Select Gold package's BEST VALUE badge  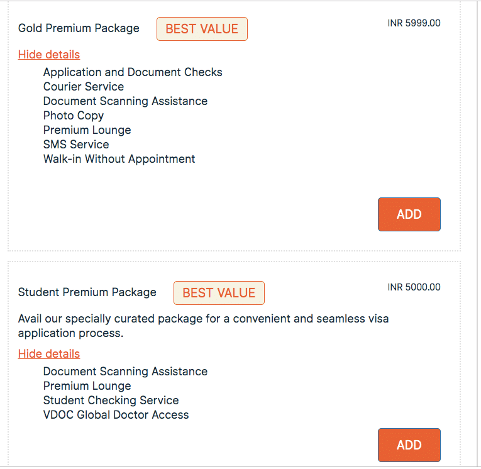pos(202,29)
